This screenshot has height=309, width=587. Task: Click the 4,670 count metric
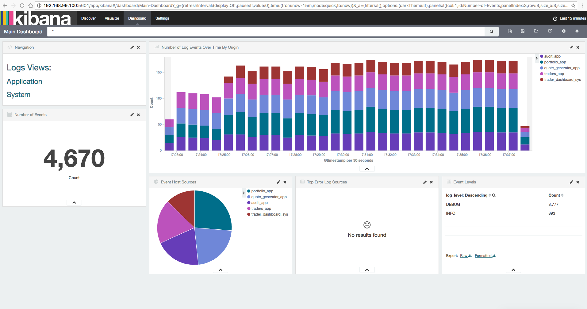click(74, 159)
